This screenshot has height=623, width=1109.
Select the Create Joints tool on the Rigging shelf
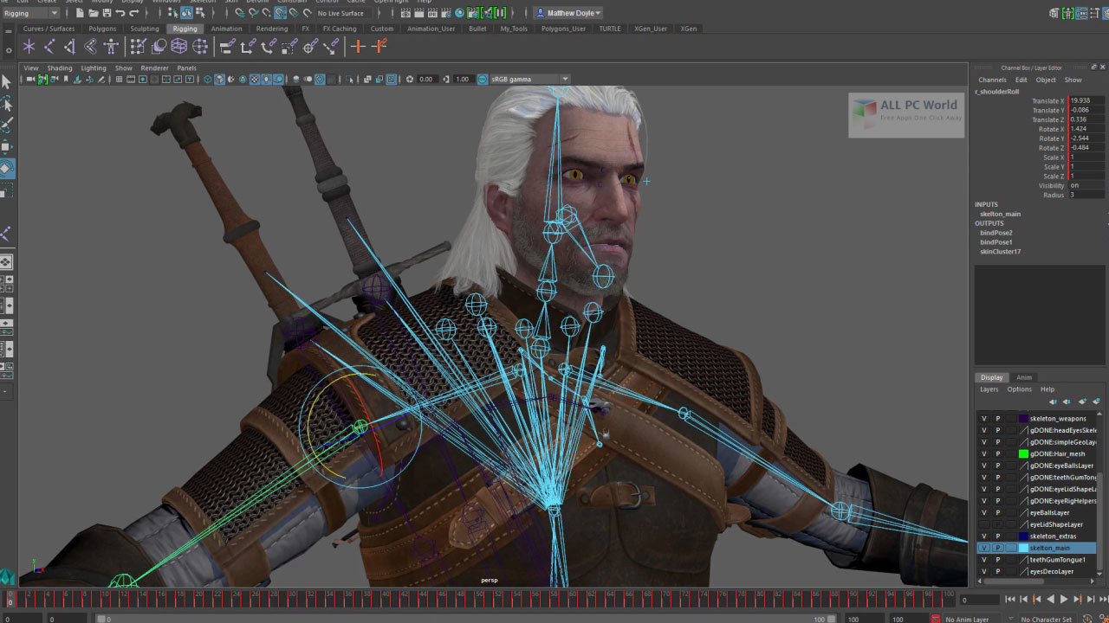29,46
